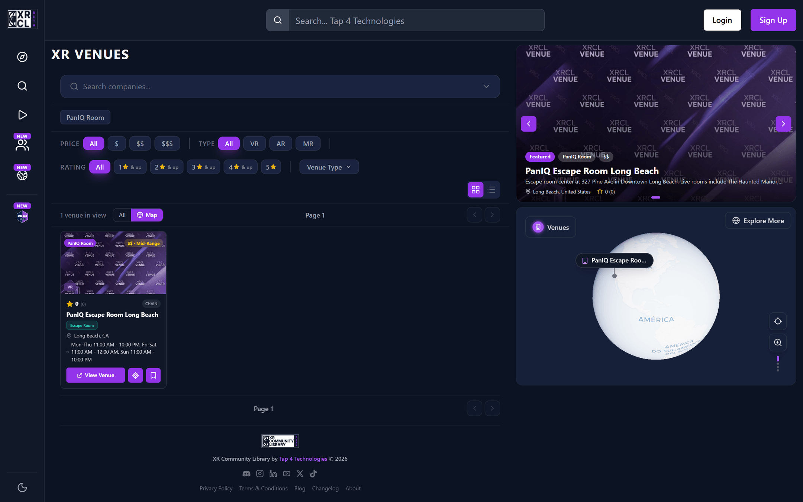This screenshot has height=502, width=803.
Task: Switch to grid view layout
Action: click(475, 190)
